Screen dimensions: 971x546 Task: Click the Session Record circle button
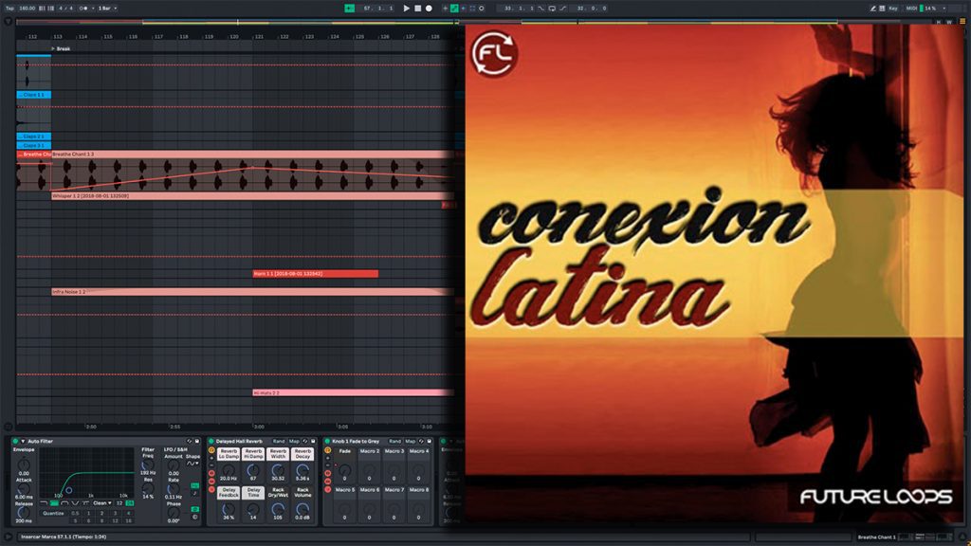[482, 9]
